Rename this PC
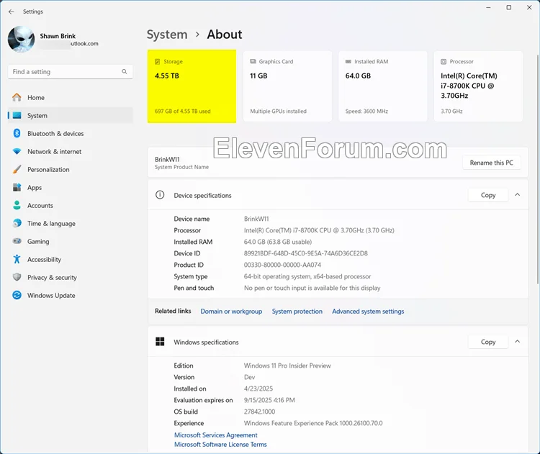Image resolution: width=540 pixels, height=454 pixels. (x=492, y=163)
